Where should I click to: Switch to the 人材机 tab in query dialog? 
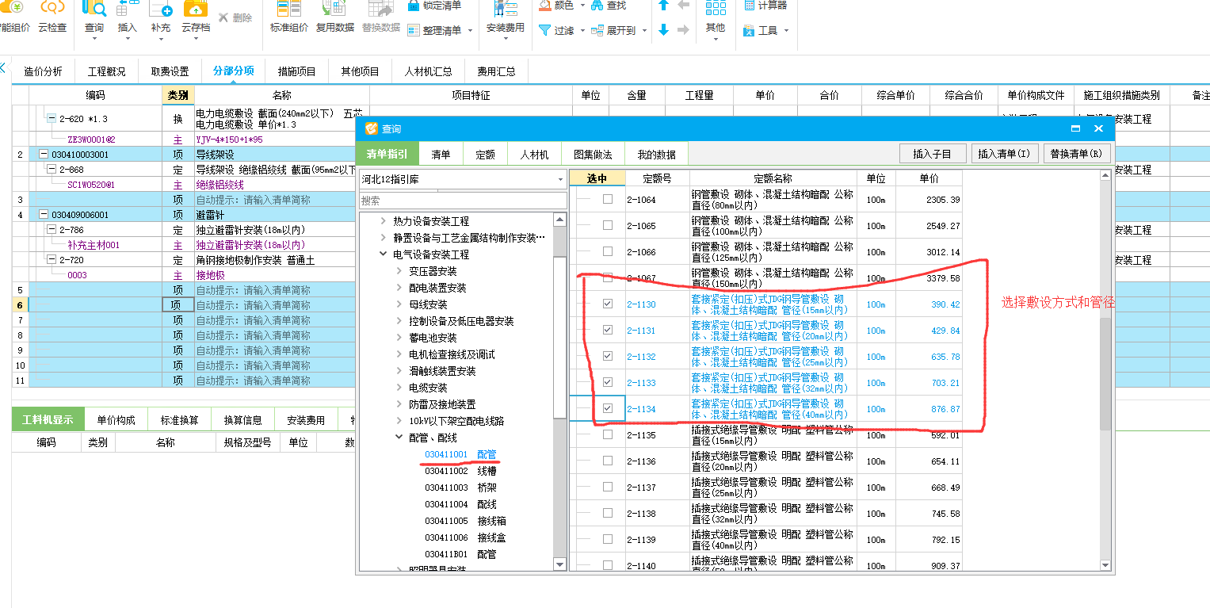point(535,155)
